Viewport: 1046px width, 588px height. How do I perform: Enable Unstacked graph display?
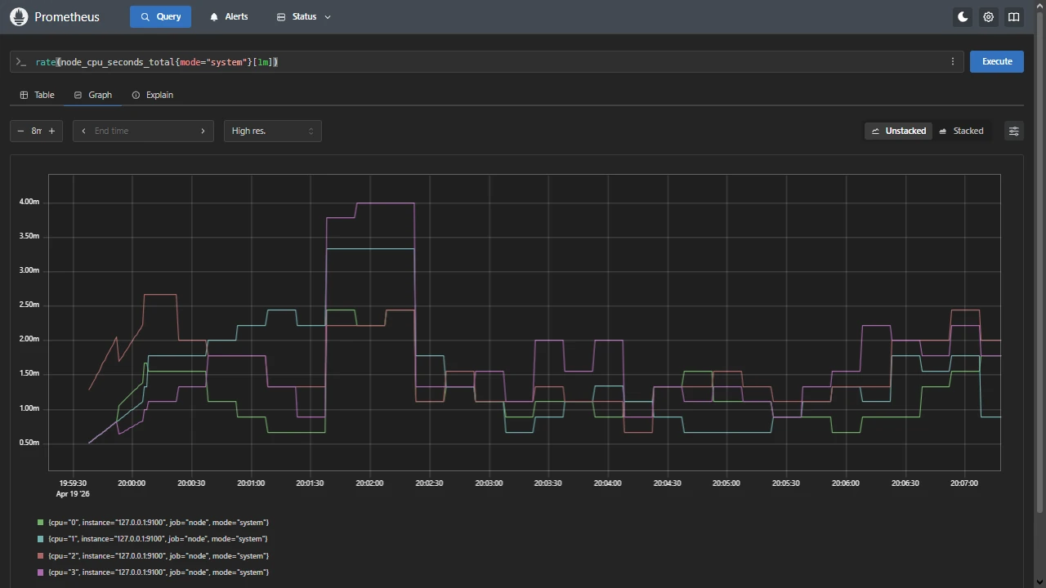pos(898,131)
